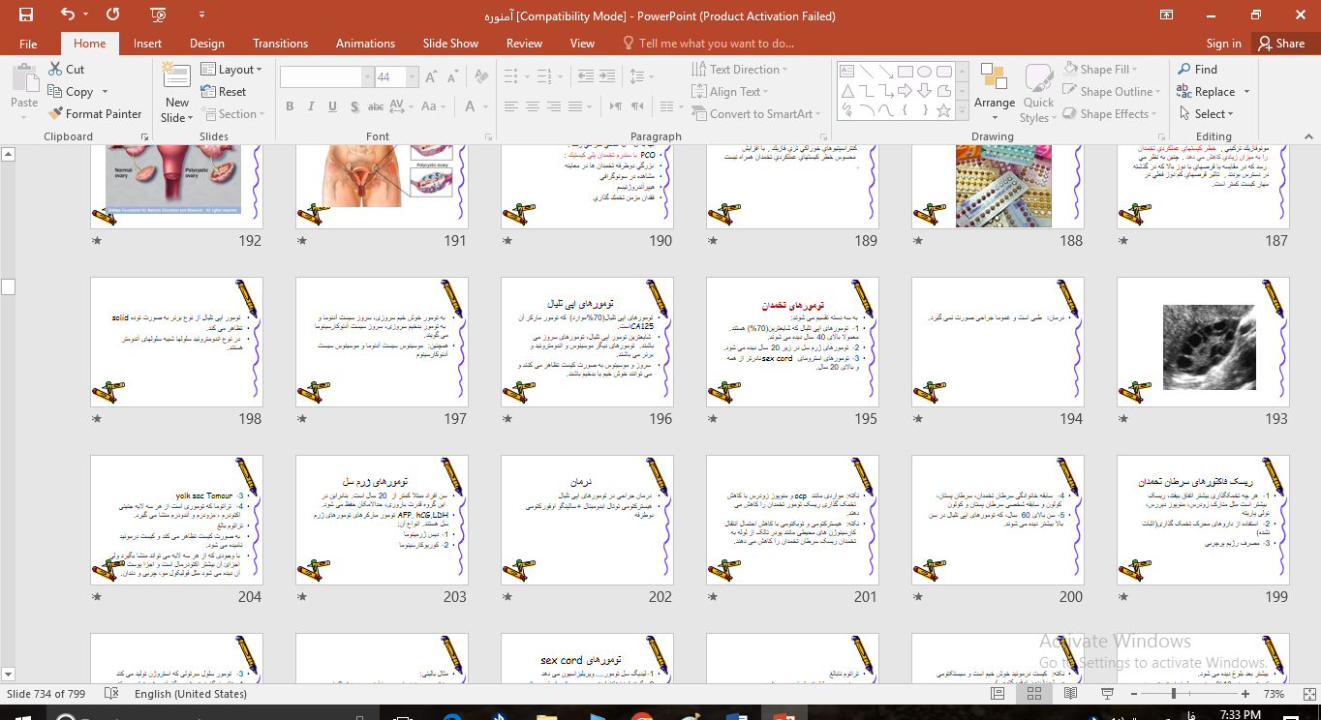The height and width of the screenshot is (720, 1321).
Task: Click the Save icon in quick access toolbar
Action: coord(25,15)
